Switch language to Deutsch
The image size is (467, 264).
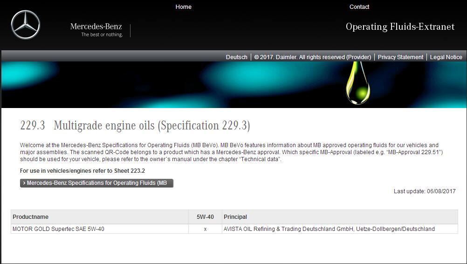[236, 57]
